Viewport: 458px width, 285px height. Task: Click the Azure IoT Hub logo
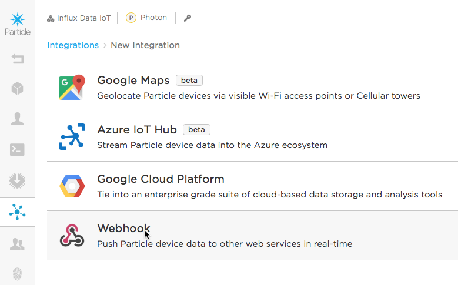point(72,137)
